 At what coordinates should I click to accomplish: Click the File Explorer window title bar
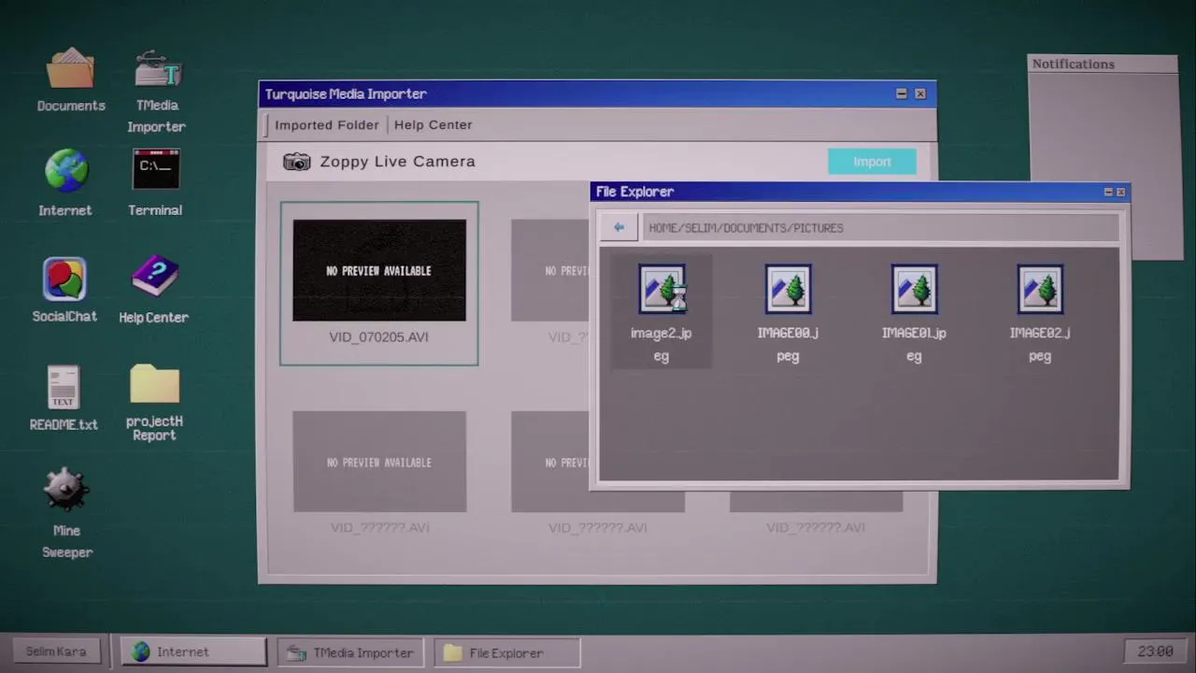(x=860, y=192)
